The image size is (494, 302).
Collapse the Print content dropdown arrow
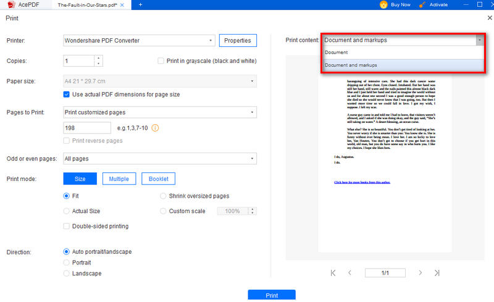[480, 40]
